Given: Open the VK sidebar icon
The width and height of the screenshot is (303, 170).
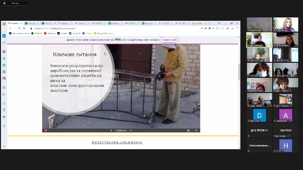Looking at the screenshot, I should 4,72.
